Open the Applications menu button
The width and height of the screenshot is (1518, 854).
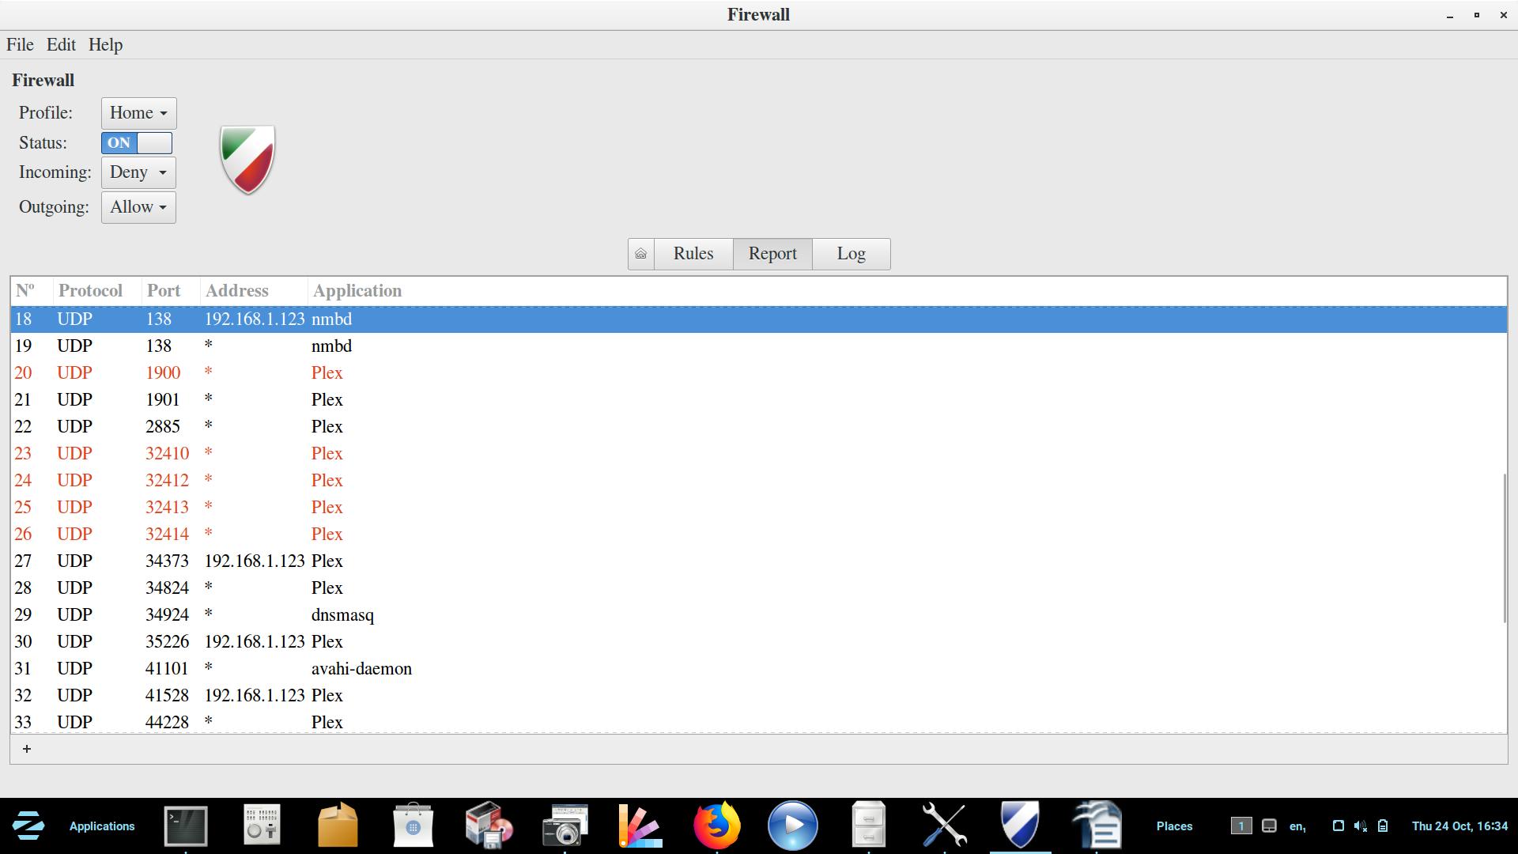click(102, 826)
